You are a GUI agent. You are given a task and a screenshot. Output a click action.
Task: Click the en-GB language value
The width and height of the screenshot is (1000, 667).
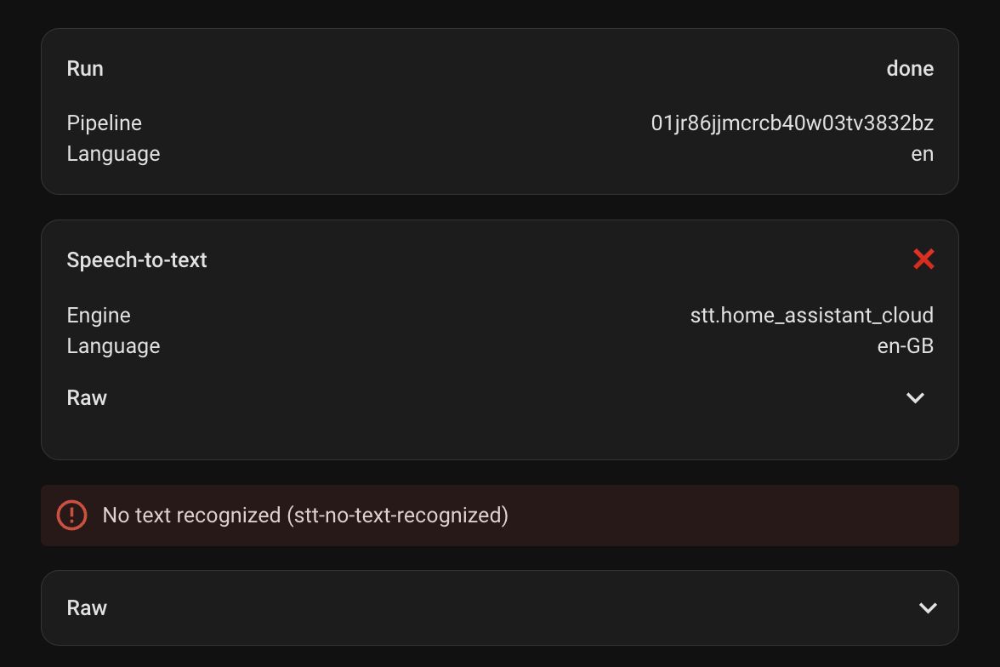[905, 346]
